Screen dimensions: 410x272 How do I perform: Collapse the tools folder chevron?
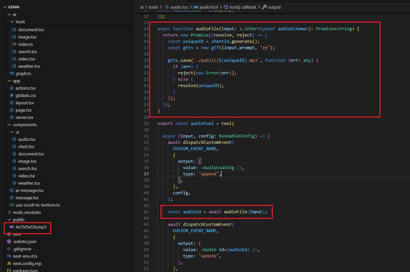coord(12,22)
